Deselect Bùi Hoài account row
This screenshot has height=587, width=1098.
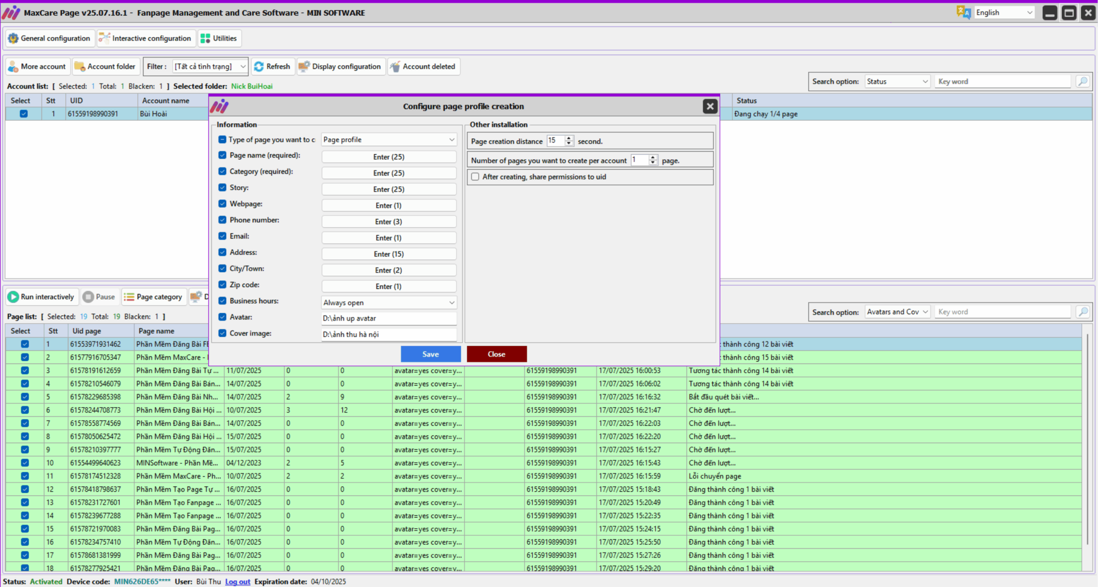point(24,114)
